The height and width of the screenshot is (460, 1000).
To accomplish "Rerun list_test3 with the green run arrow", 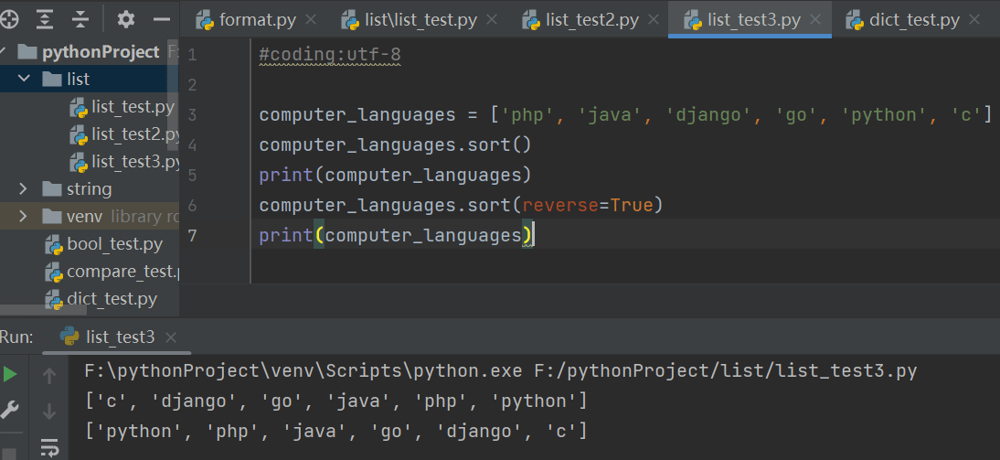I will (9, 375).
